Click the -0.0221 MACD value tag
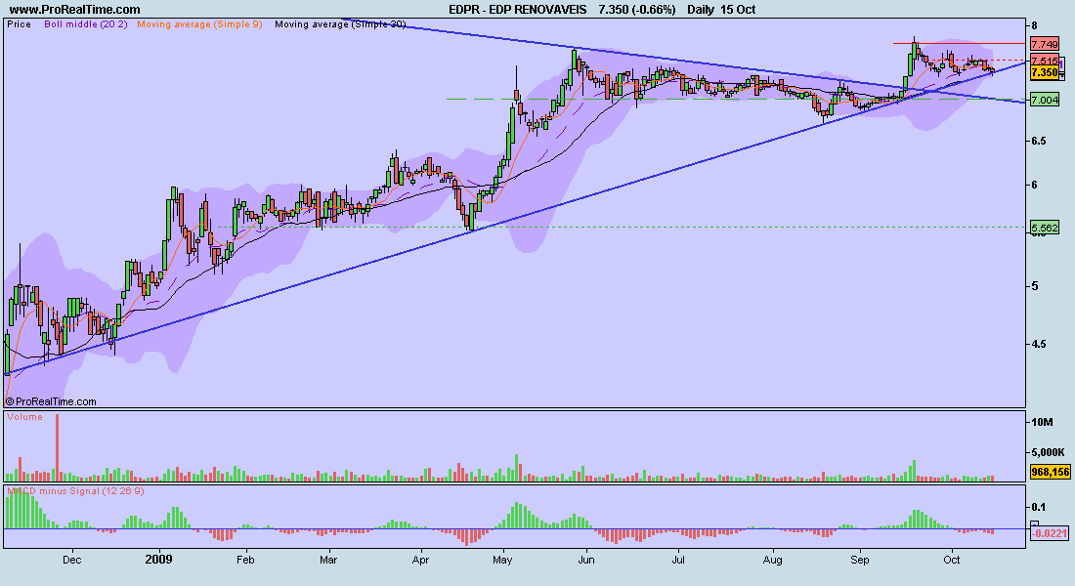Screen dimensions: 1075x586 [x=1050, y=533]
